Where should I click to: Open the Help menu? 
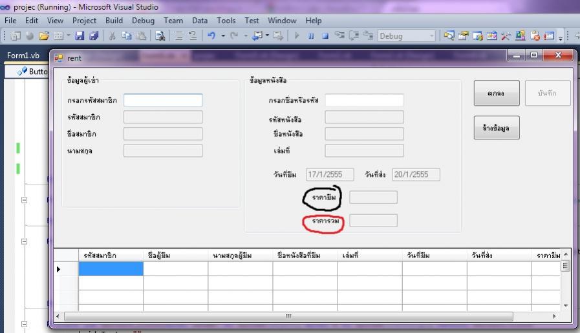[314, 21]
